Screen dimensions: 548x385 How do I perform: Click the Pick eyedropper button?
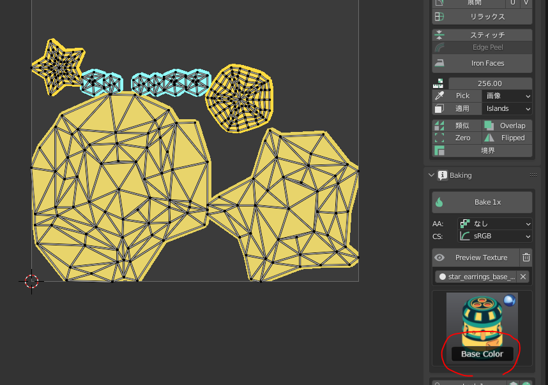(456, 96)
